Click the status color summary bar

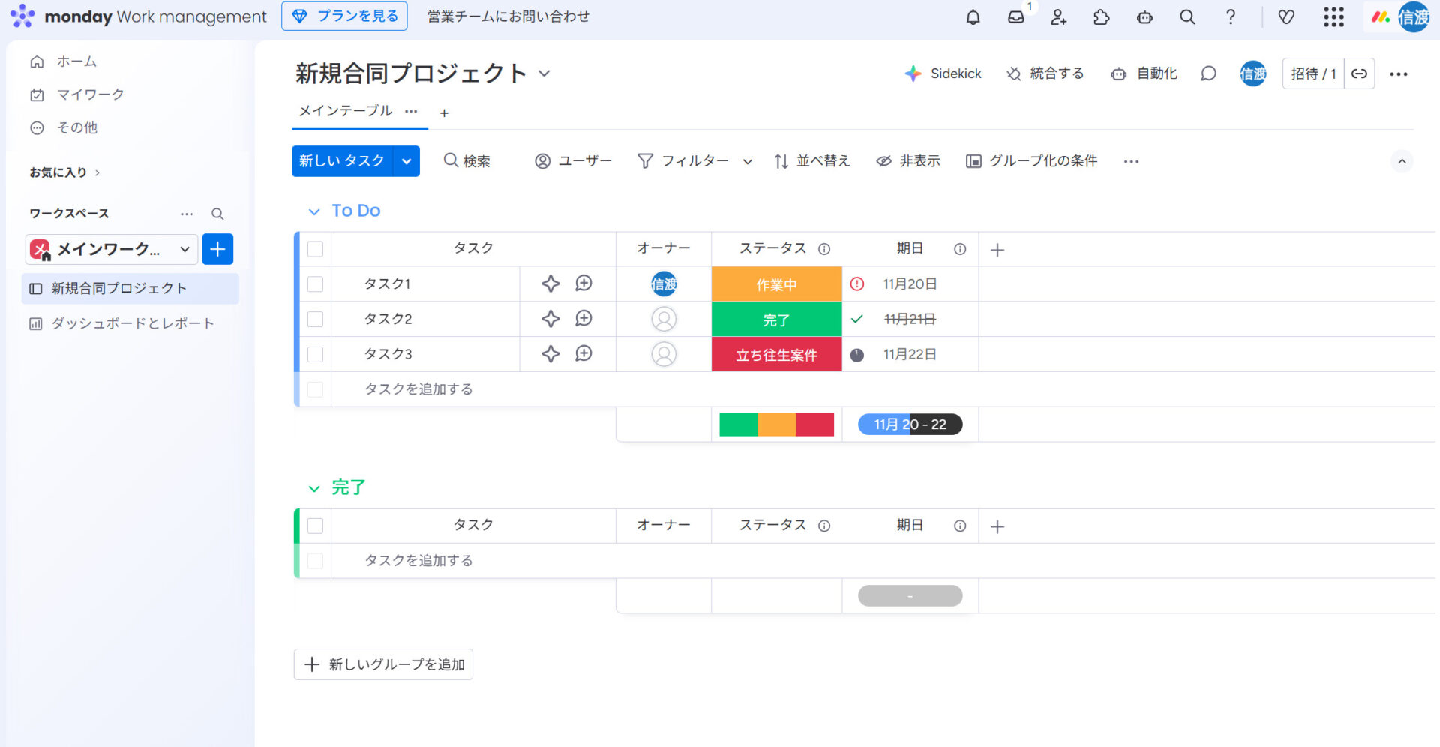coord(776,424)
